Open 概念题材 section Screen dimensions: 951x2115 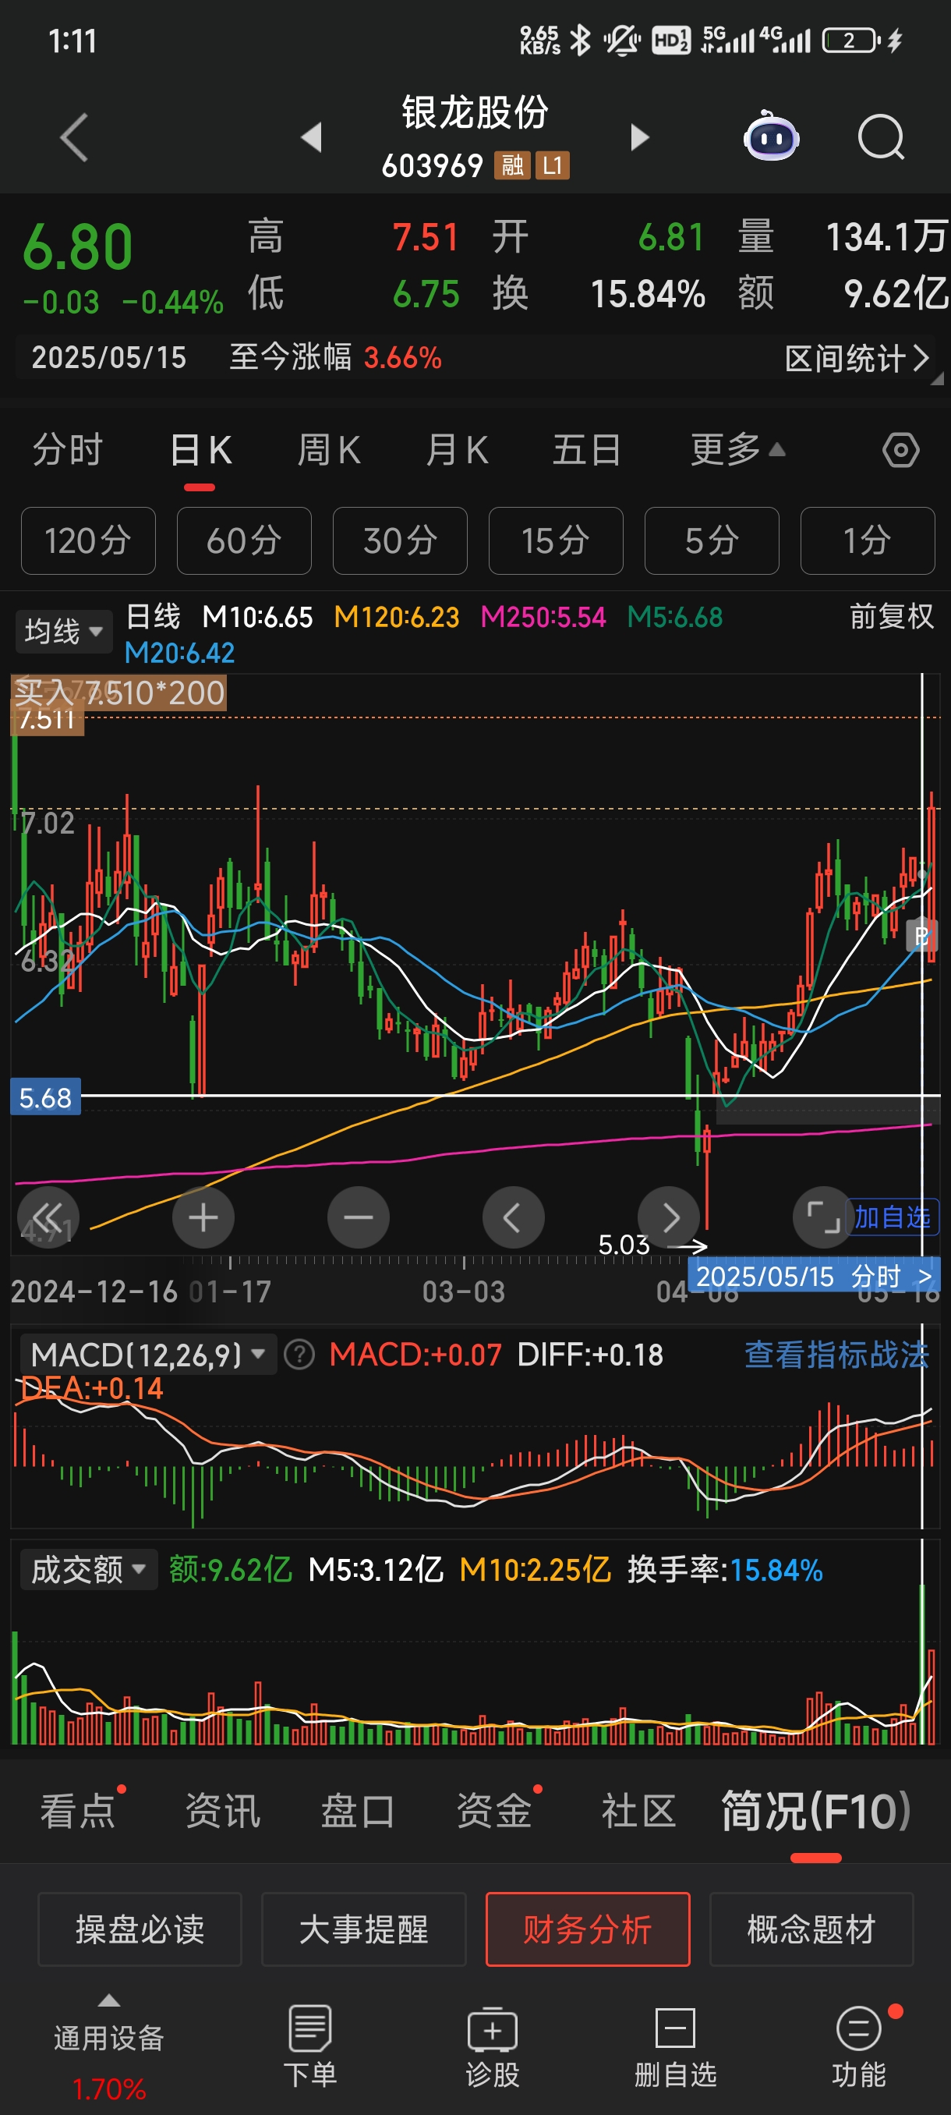[811, 1929]
